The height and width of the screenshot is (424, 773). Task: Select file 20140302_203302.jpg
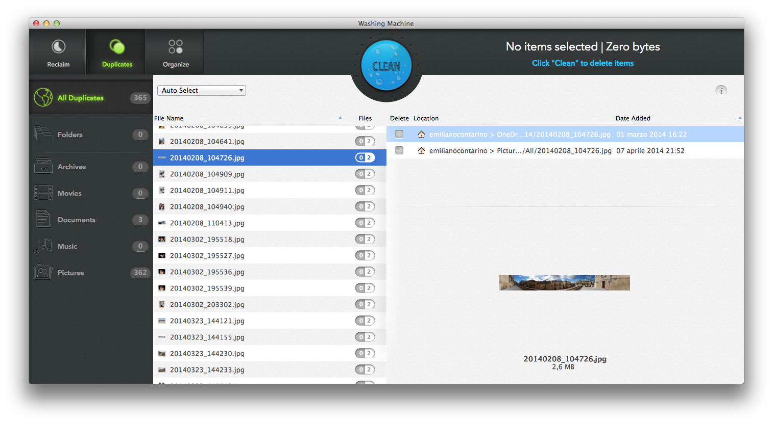pos(270,304)
